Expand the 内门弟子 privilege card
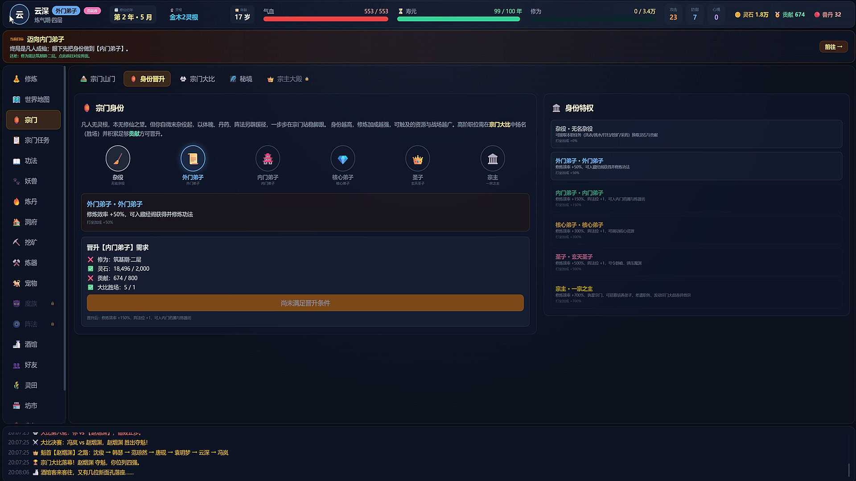Viewport: 856px width, 481px height. pyautogui.click(x=696, y=198)
